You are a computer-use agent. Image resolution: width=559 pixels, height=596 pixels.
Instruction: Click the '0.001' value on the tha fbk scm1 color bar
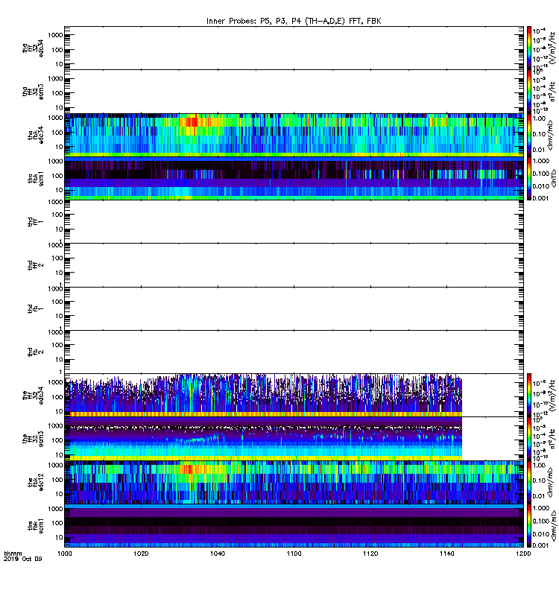pyautogui.click(x=541, y=198)
